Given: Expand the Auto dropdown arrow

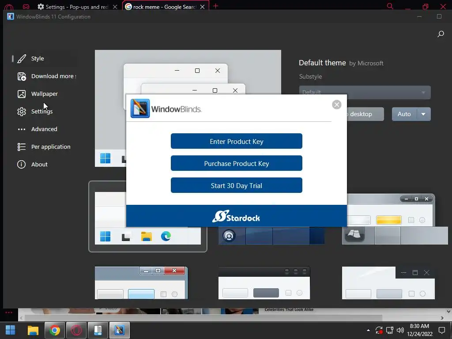Looking at the screenshot, I should (423, 114).
